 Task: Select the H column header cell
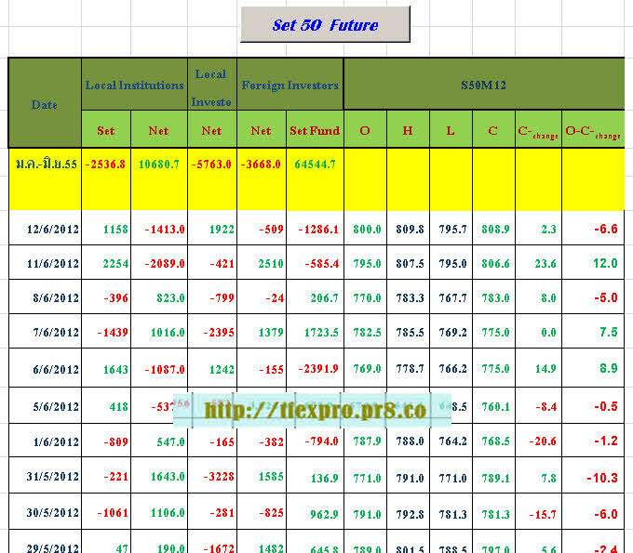(x=408, y=131)
